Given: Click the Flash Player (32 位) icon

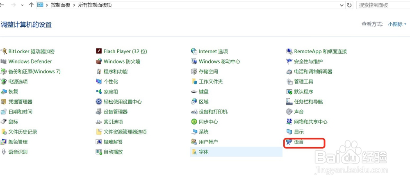Looking at the screenshot, I should point(99,51).
